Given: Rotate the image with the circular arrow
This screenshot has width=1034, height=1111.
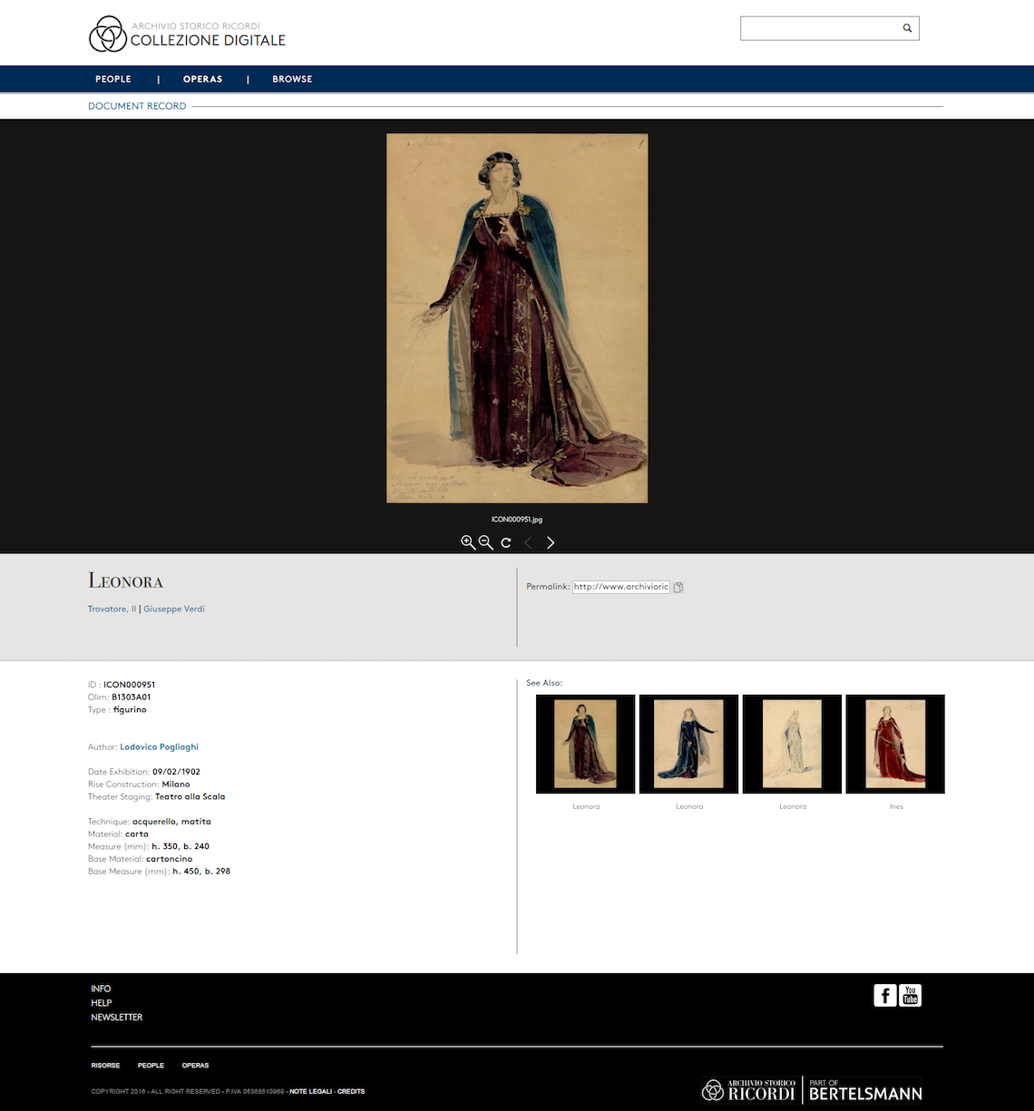Looking at the screenshot, I should coord(506,542).
